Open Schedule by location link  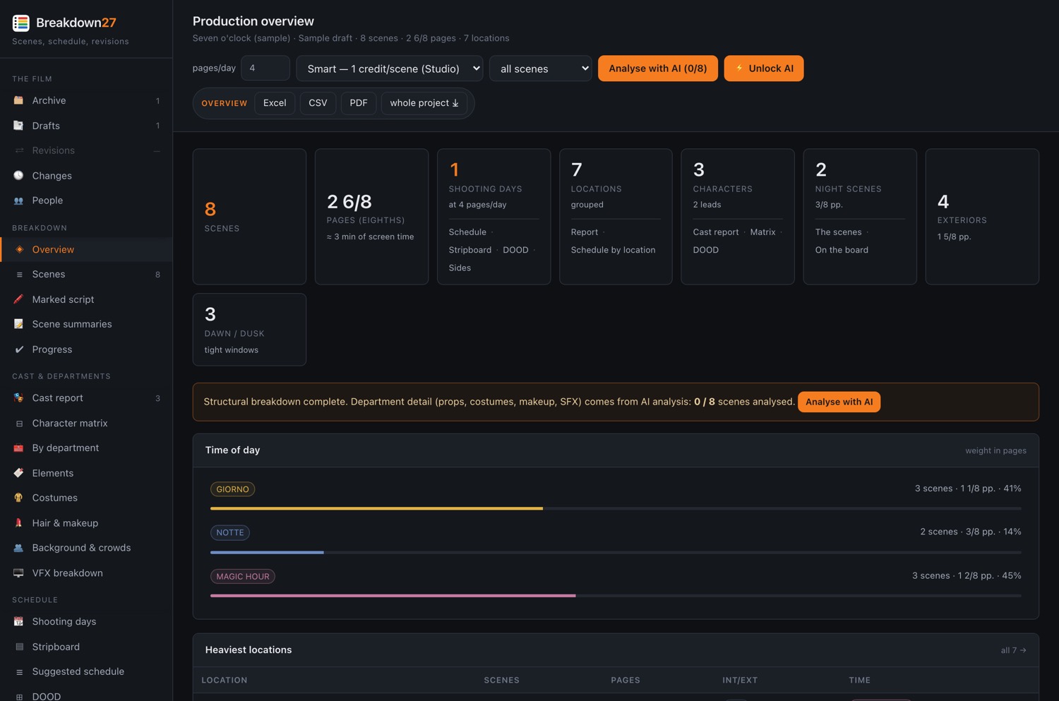coord(613,250)
